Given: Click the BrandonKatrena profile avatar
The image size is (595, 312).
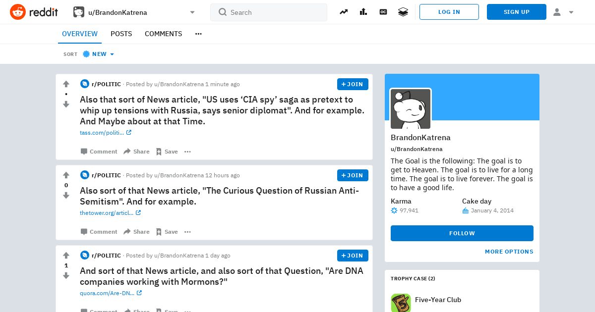Looking at the screenshot, I should click(x=411, y=109).
